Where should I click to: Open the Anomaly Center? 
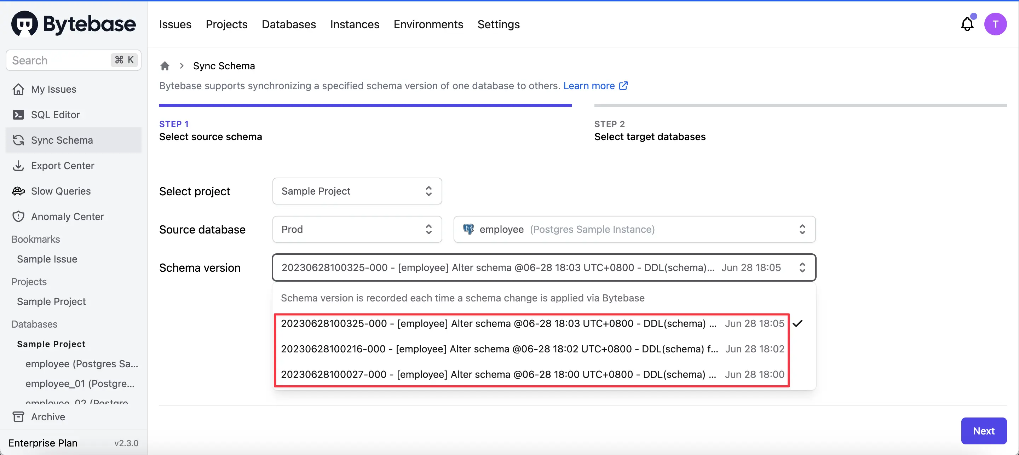(67, 217)
